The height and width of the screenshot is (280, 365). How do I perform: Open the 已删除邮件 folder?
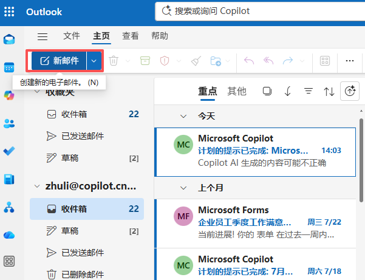click(x=87, y=274)
